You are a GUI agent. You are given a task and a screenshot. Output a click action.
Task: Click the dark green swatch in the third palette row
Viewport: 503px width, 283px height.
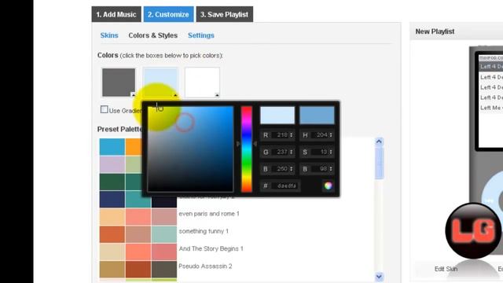[x=112, y=182]
